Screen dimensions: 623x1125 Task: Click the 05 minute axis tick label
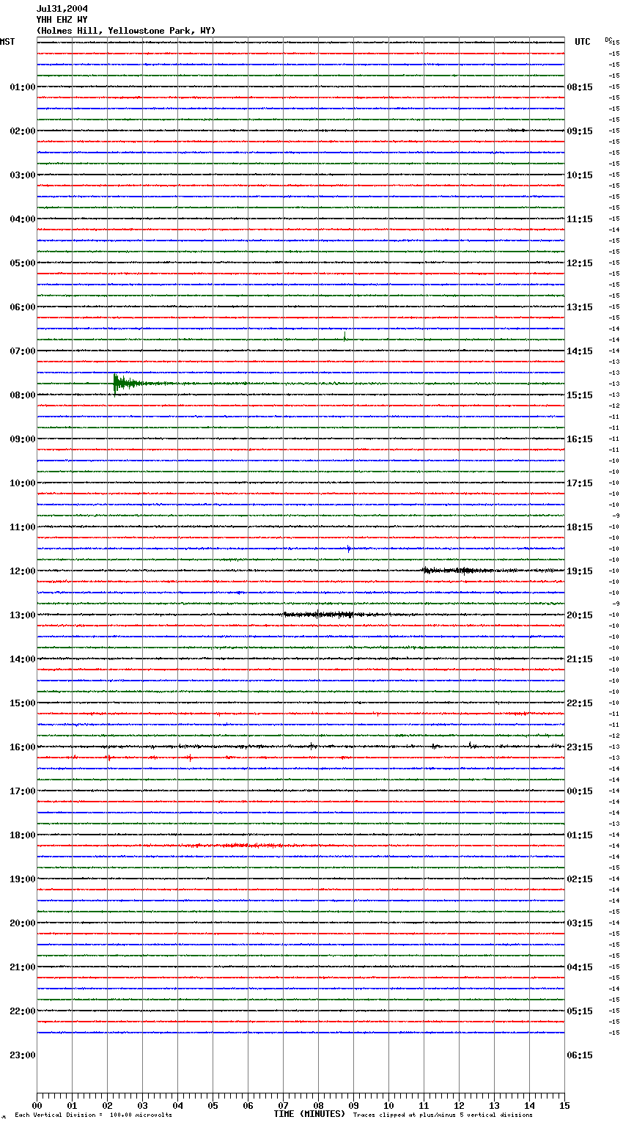pos(213,1106)
